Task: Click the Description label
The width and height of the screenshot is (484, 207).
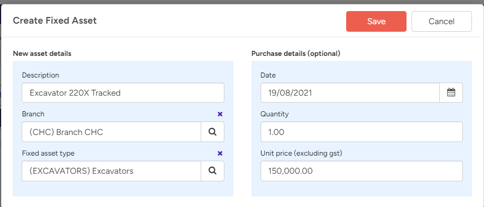Action: (40, 75)
